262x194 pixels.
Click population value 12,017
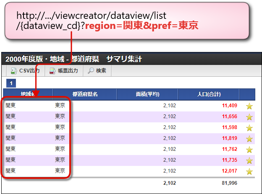[230, 171]
